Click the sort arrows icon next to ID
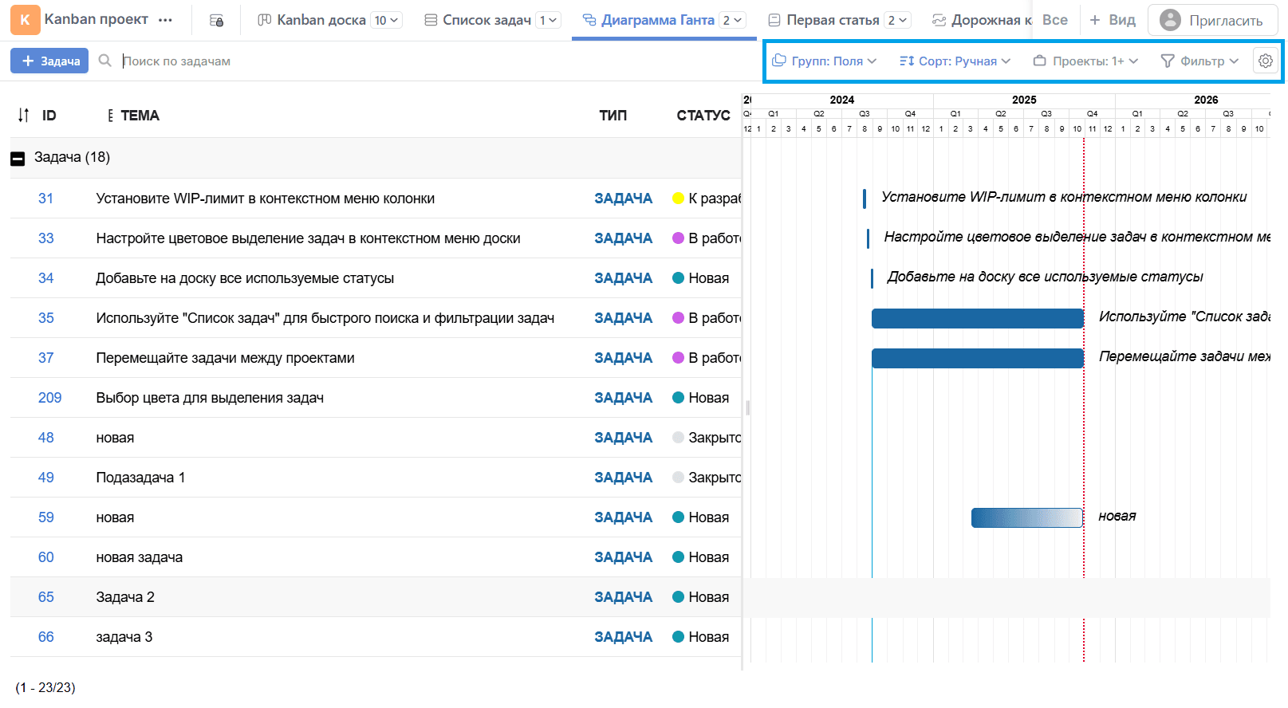 click(24, 116)
